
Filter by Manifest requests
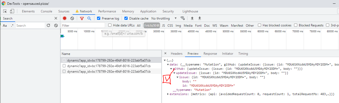click(237, 26)
